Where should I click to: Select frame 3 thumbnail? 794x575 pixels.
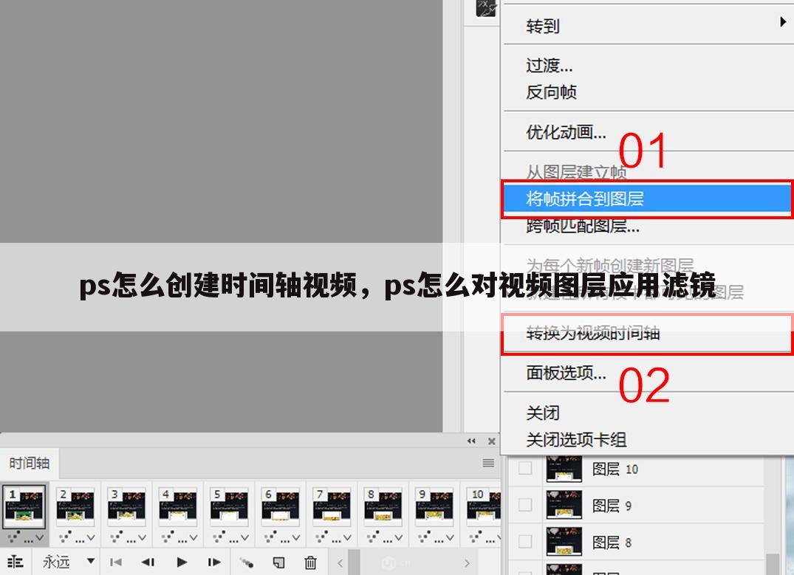click(x=126, y=506)
